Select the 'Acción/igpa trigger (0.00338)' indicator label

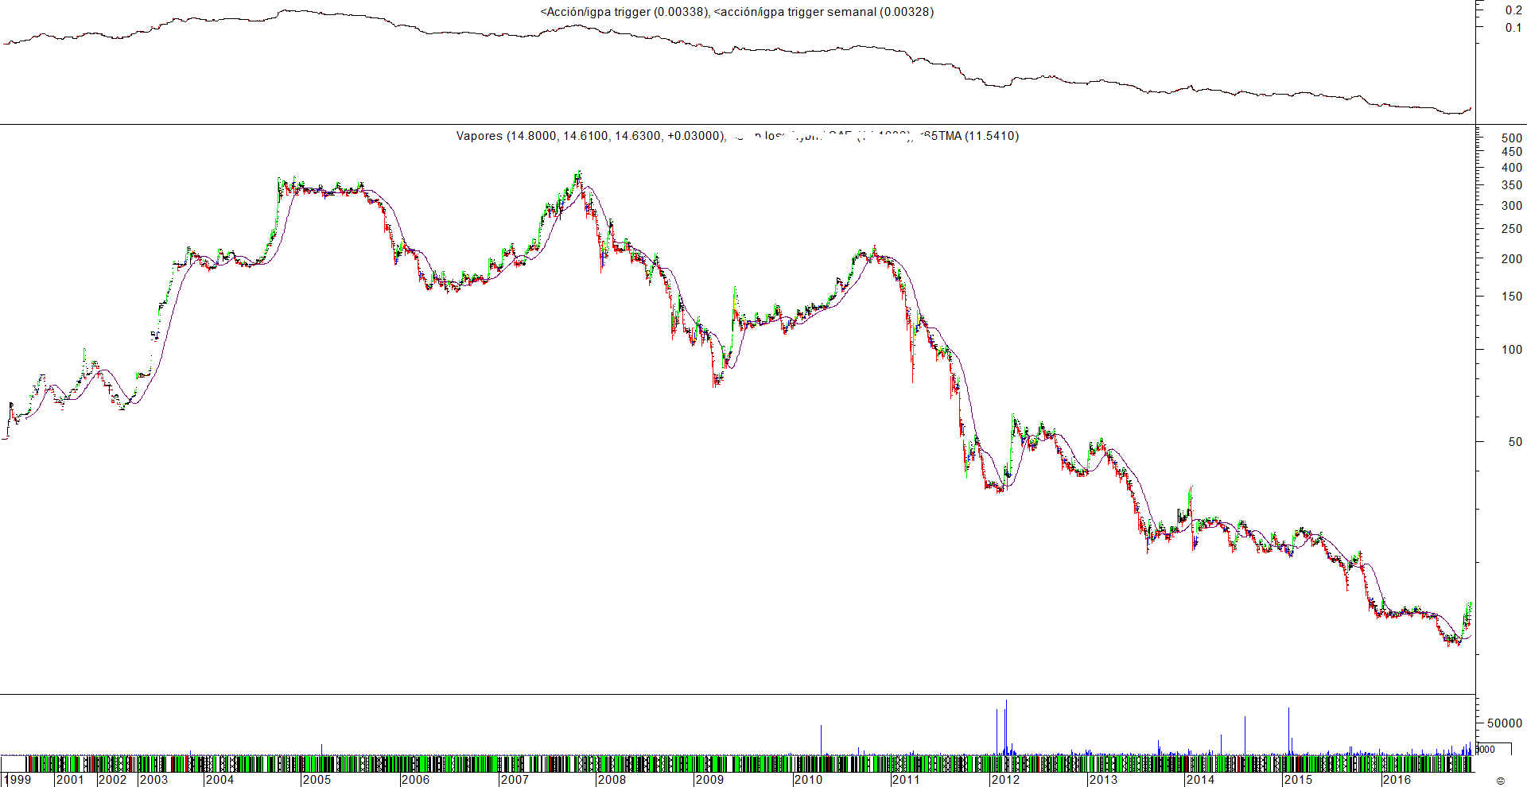tap(624, 12)
